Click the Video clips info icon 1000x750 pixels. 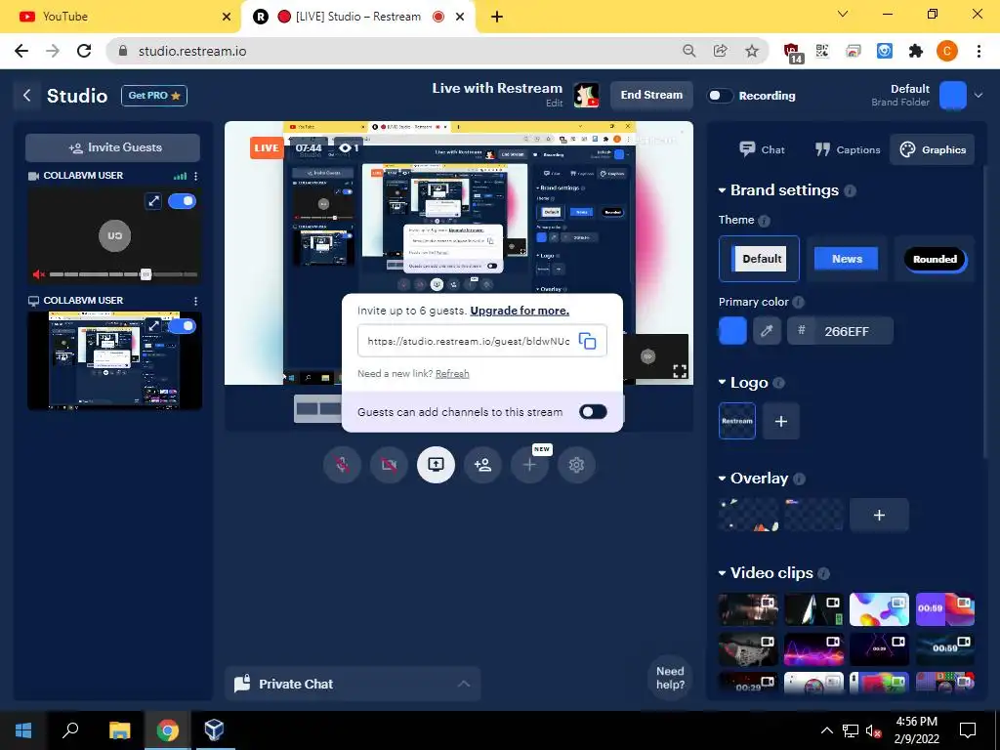[x=823, y=573]
